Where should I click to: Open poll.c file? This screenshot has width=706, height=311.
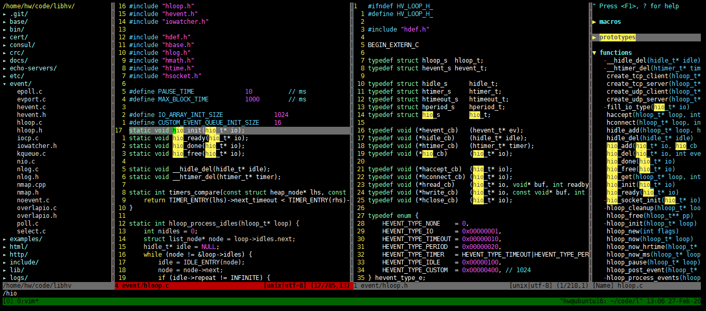pyautogui.click(x=28, y=224)
